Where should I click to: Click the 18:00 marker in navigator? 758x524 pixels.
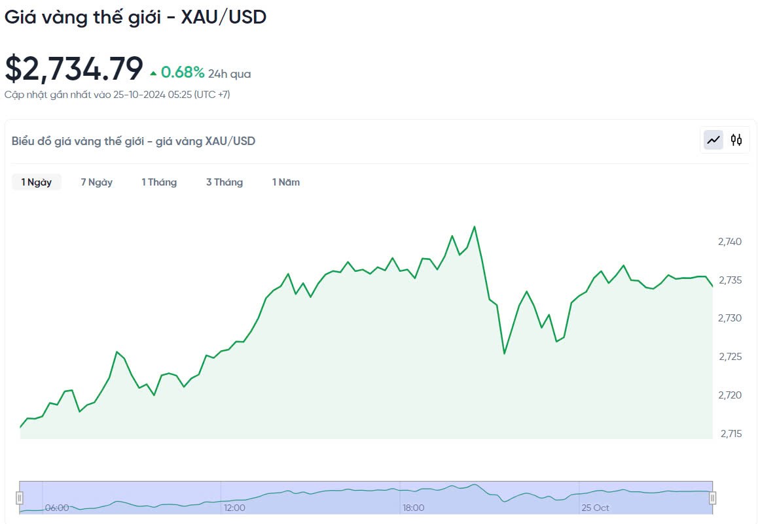(x=414, y=508)
